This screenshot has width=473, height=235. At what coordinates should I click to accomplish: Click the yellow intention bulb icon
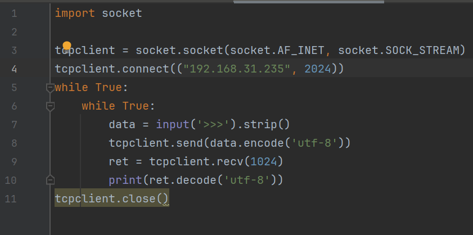(x=67, y=46)
